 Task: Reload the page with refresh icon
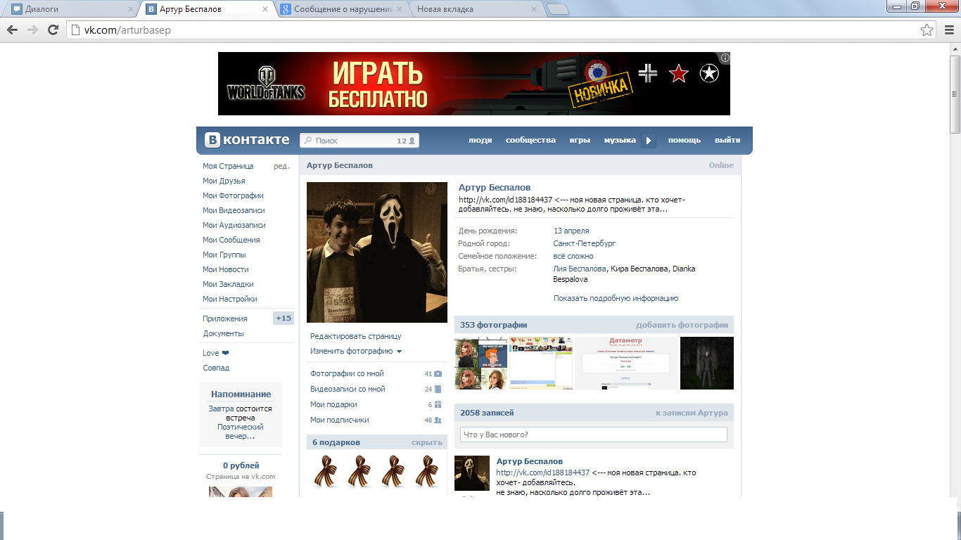53,30
